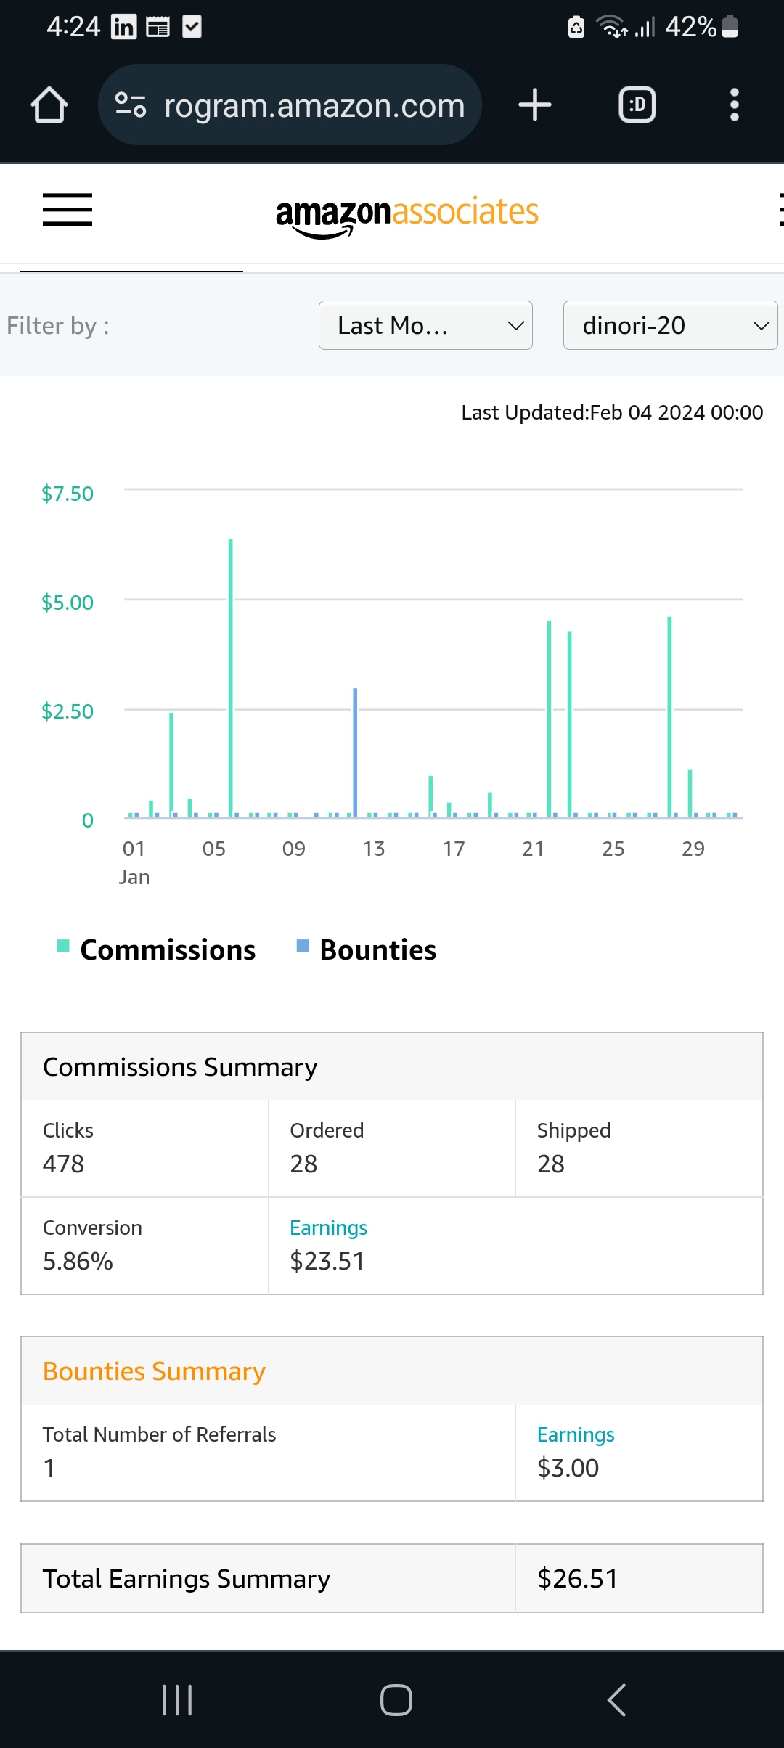Expand the Last Month date filter dropdown
The image size is (784, 1748).
pyautogui.click(x=425, y=325)
